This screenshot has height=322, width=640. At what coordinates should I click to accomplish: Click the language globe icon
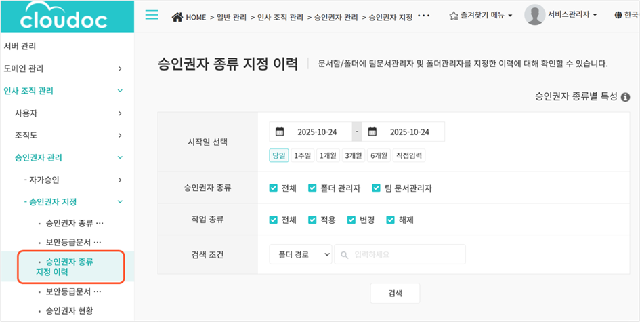pyautogui.click(x=618, y=16)
